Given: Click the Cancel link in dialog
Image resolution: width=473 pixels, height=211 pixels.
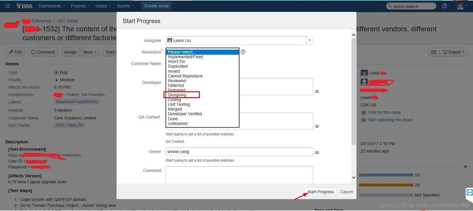Looking at the screenshot, I should [346, 192].
